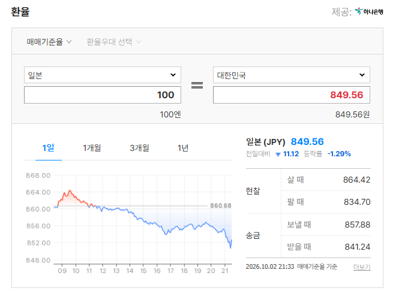Click the 제공: provider label
Screen dimensions: 393x294
(341, 12)
